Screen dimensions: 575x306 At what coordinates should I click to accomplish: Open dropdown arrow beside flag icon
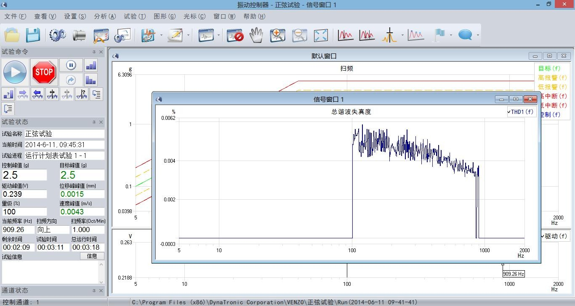point(451,35)
